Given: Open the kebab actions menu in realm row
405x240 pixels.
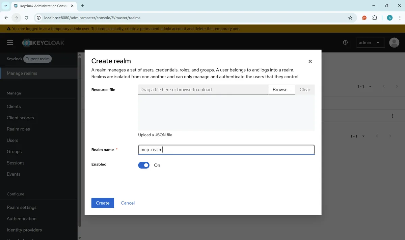Looking at the screenshot, I should [x=393, y=116].
